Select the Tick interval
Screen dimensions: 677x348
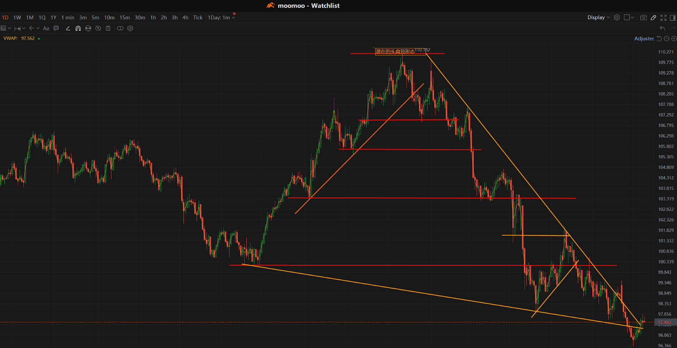[x=198, y=18]
